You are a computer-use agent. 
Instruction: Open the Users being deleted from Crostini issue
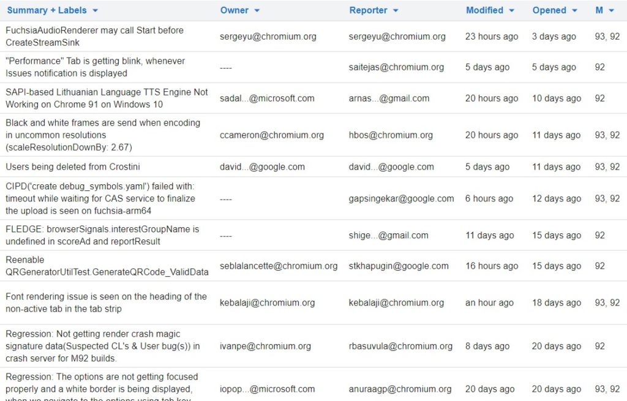tap(73, 167)
